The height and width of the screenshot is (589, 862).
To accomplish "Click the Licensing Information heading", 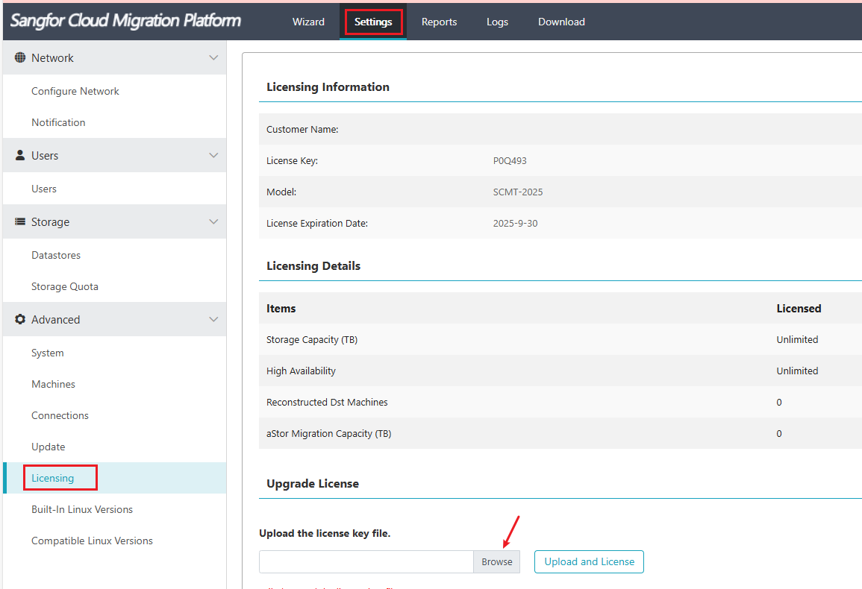I will tap(328, 87).
